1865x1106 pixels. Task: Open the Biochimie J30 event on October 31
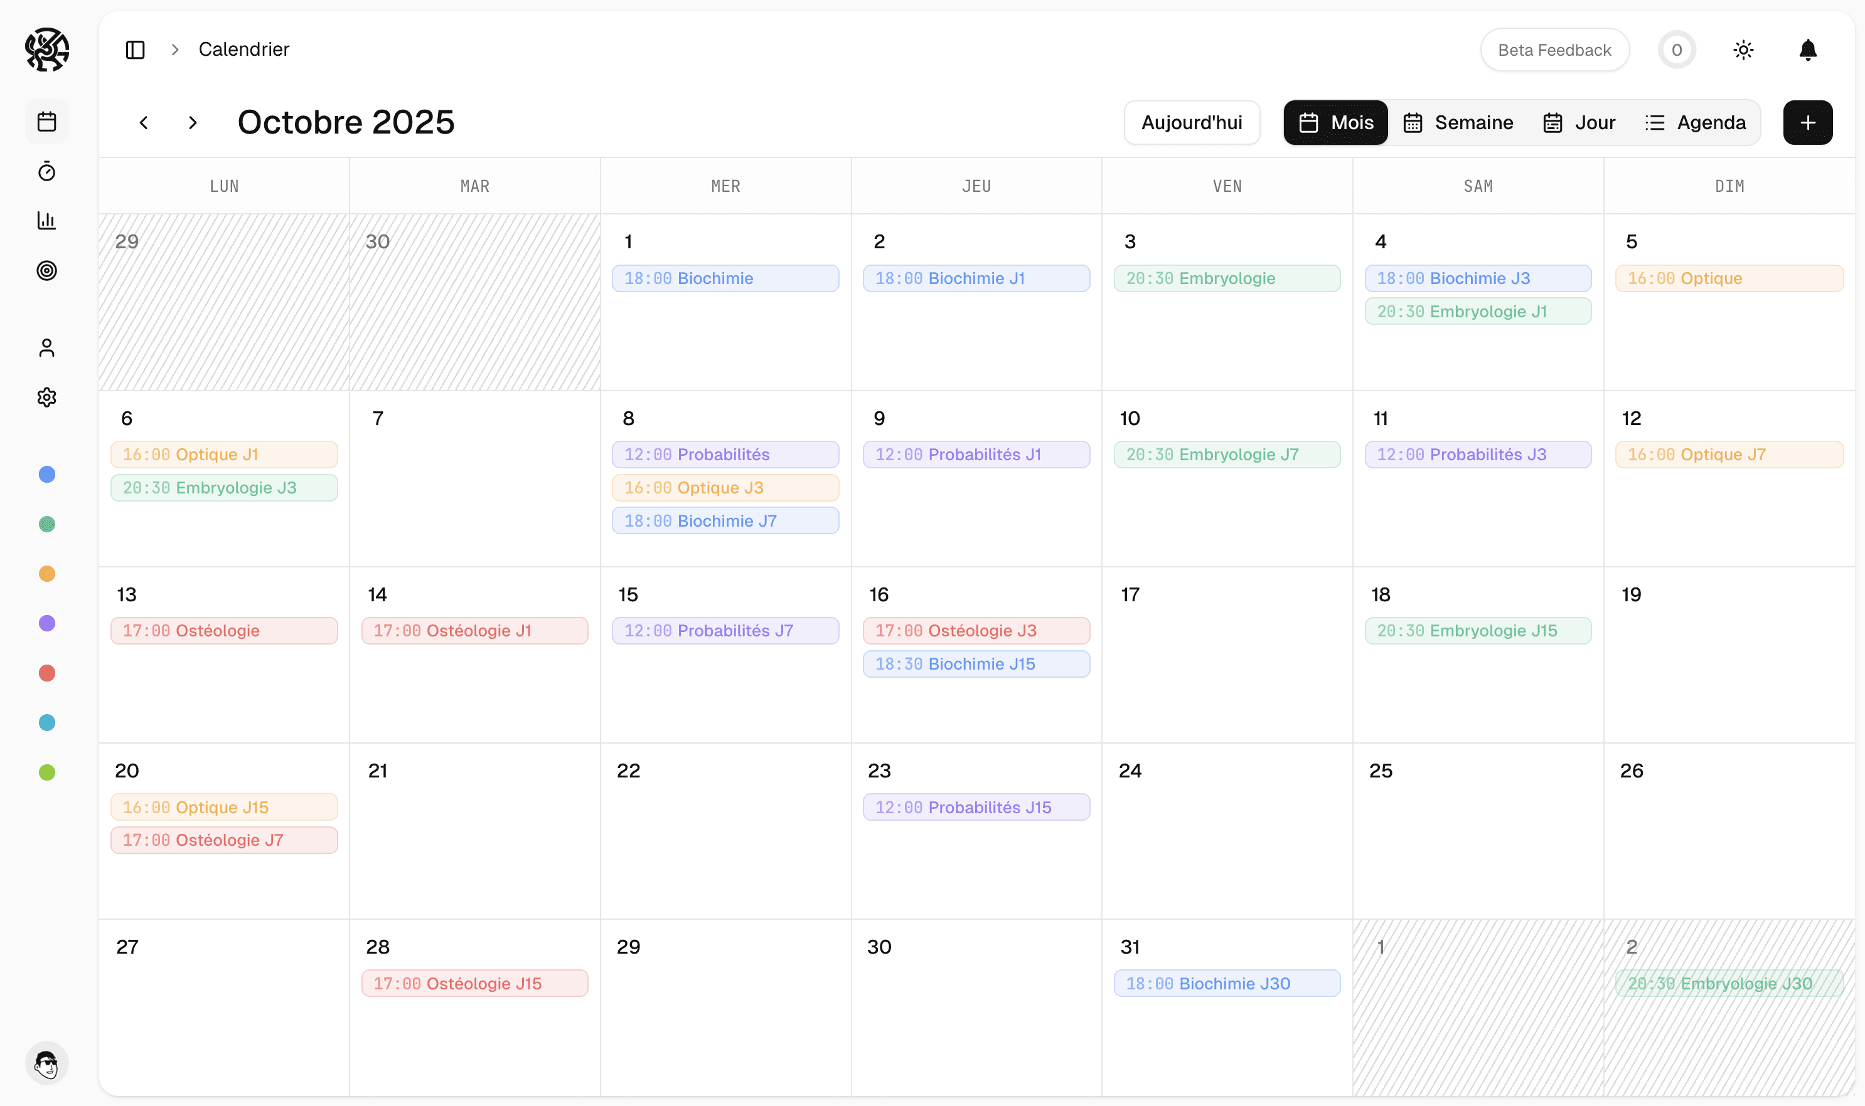point(1227,983)
